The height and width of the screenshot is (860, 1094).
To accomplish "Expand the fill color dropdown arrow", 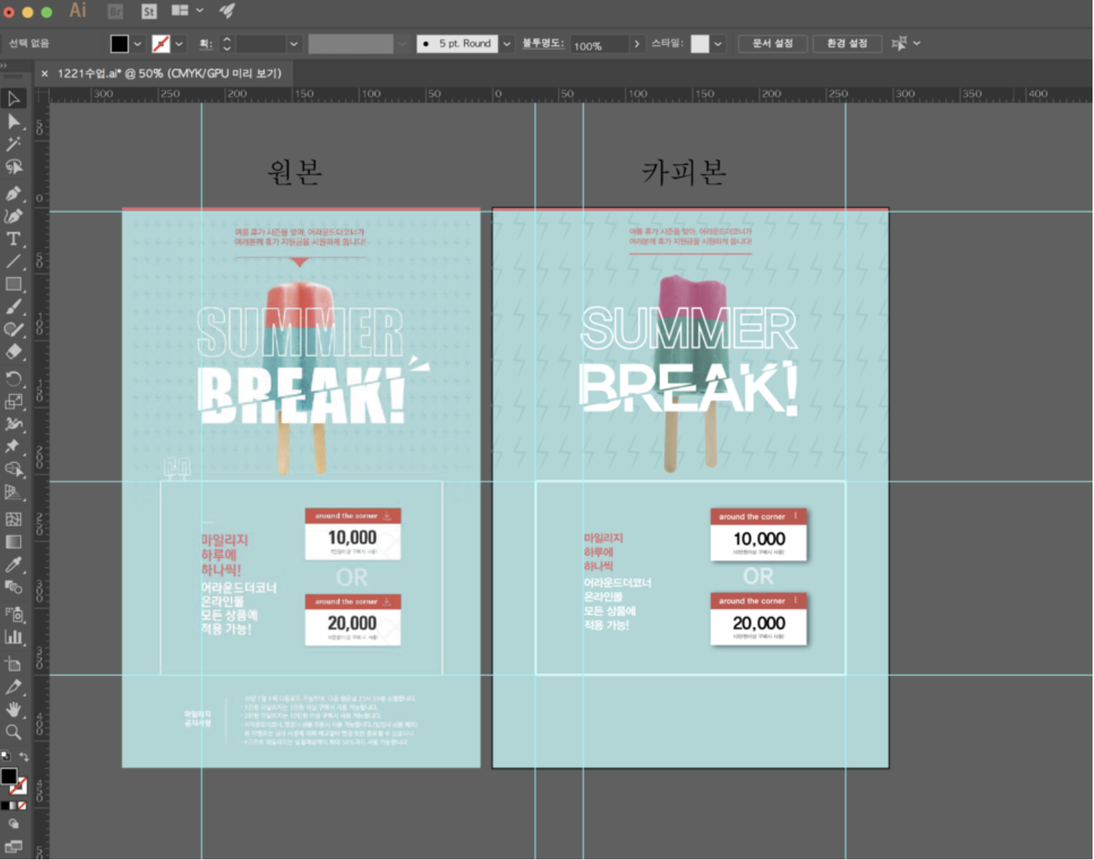I will (137, 44).
